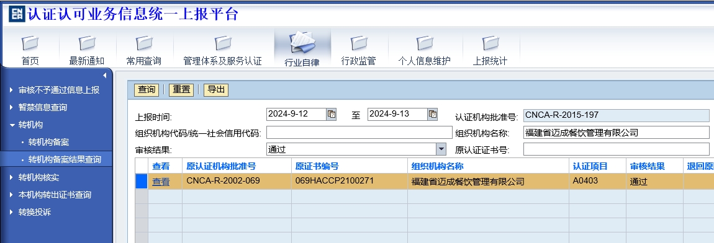Open the 常用查询 folder icon
714x243 pixels.
pyautogui.click(x=144, y=43)
